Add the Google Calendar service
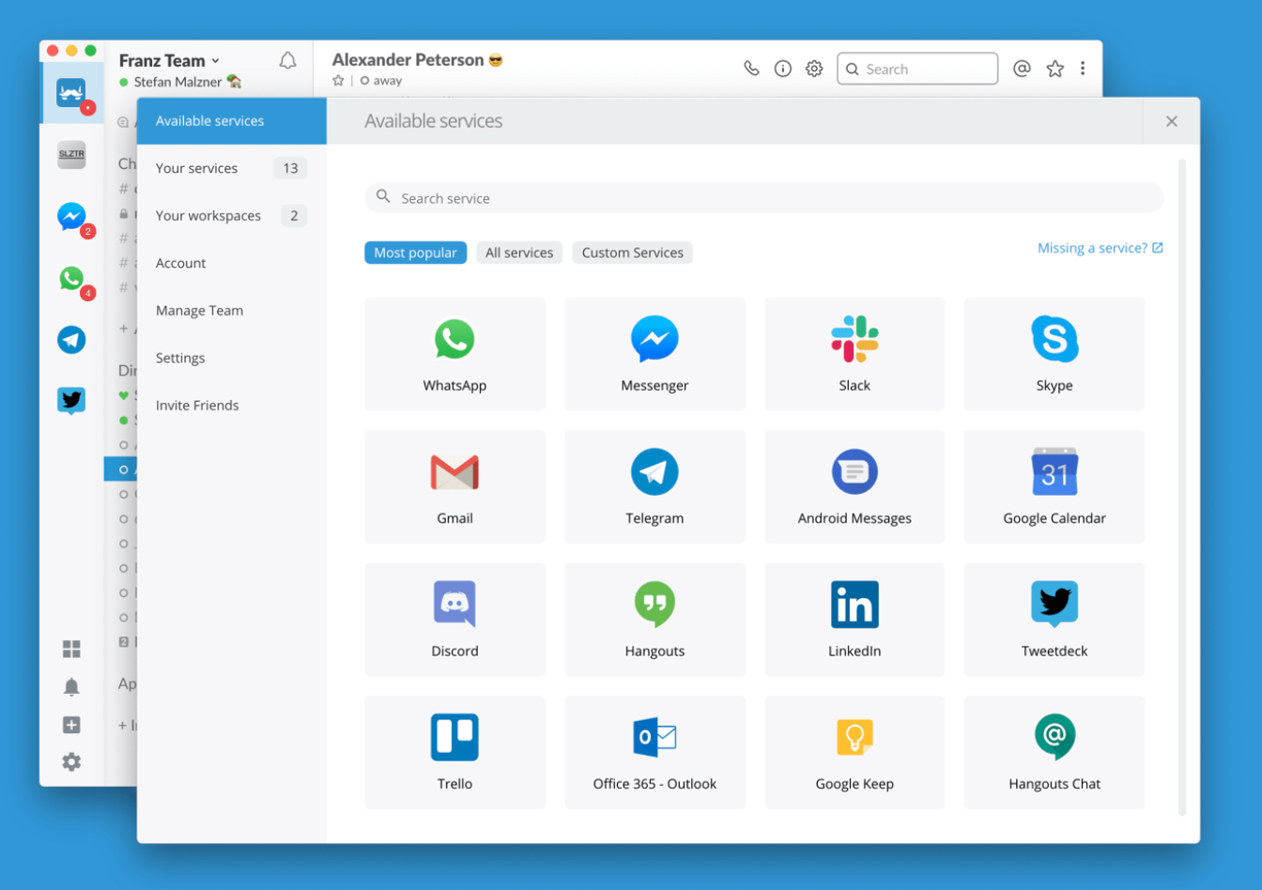The image size is (1262, 890). [x=1054, y=486]
